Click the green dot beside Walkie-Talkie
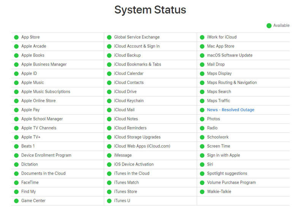The width and height of the screenshot is (304, 211). (x=202, y=192)
